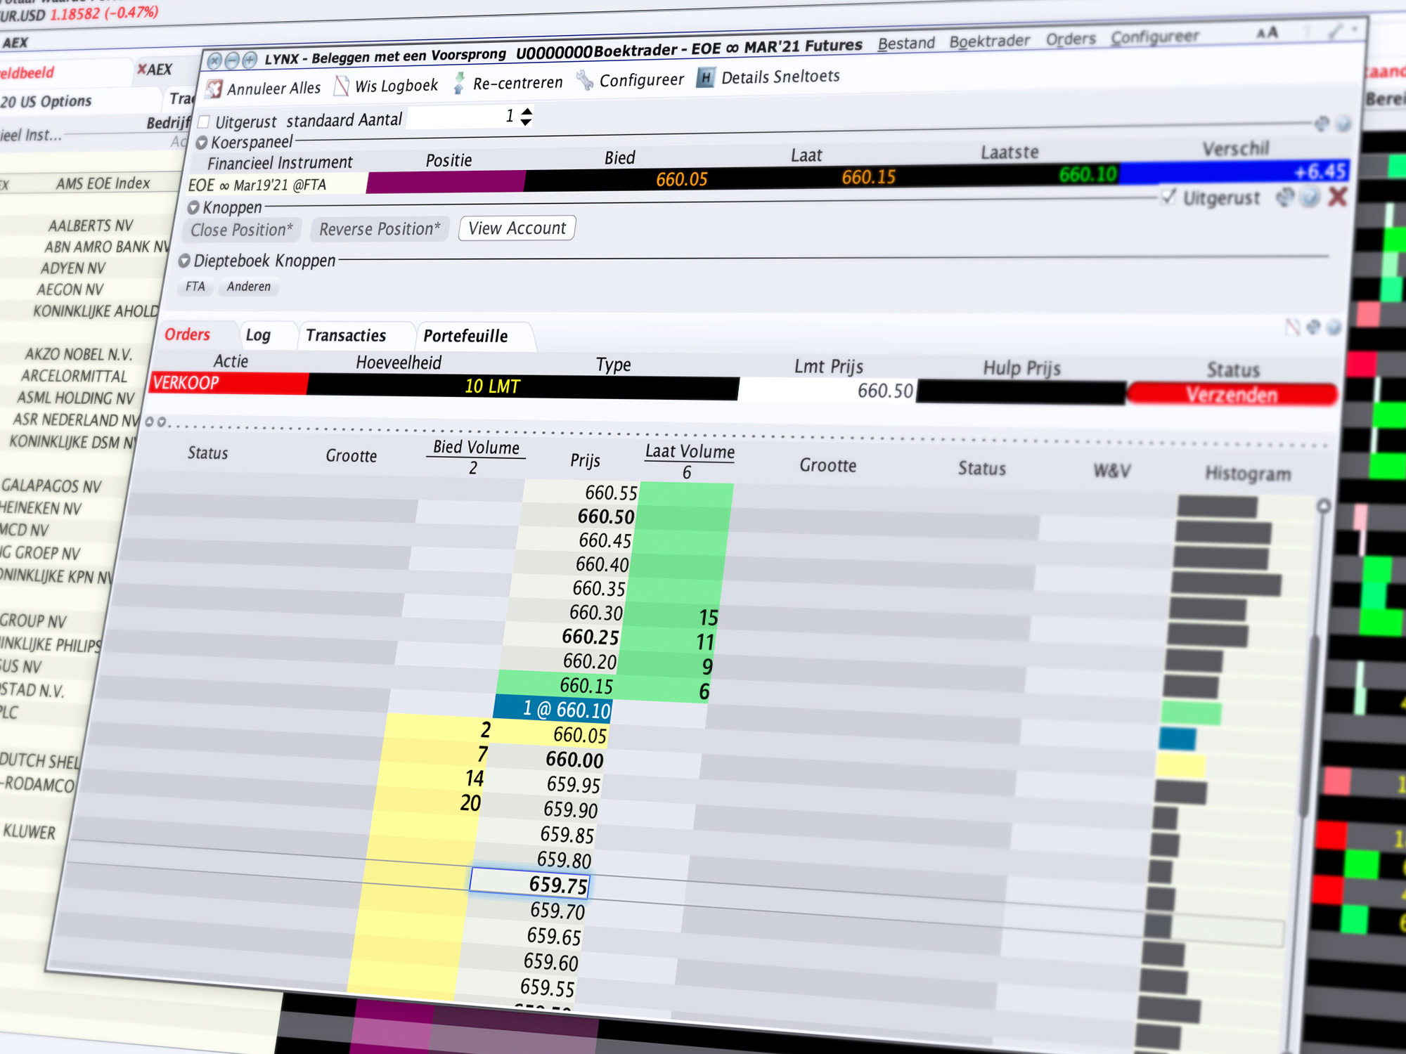Image resolution: width=1406 pixels, height=1054 pixels.
Task: Click the chain-link icon on the Koerspaneel row
Action: click(x=1322, y=124)
